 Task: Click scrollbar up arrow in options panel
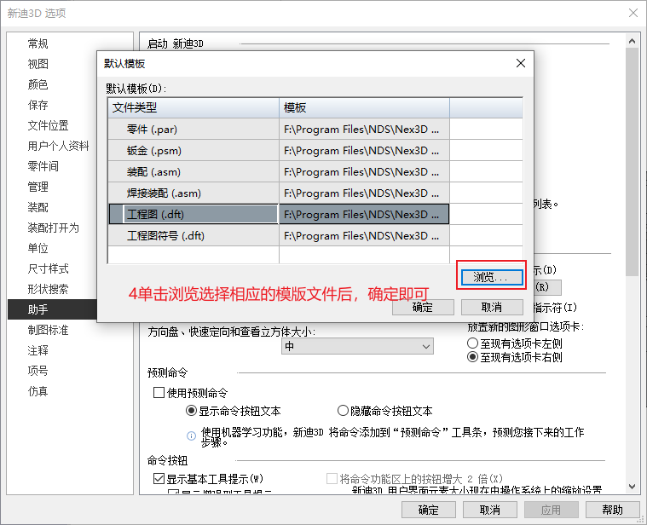click(633, 41)
